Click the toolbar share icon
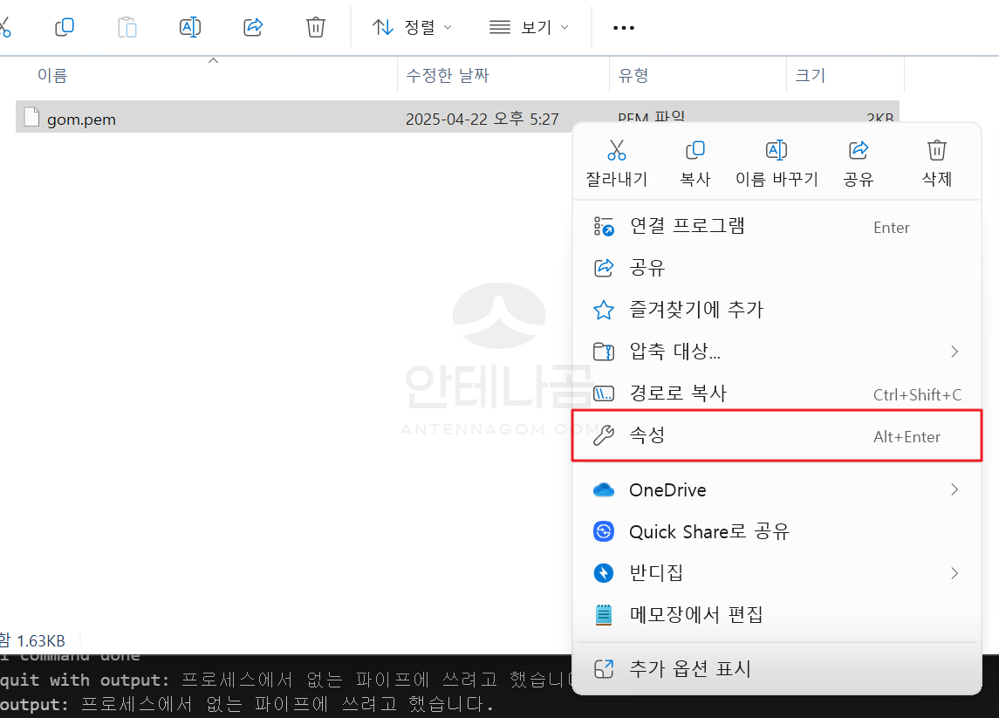 point(253,27)
